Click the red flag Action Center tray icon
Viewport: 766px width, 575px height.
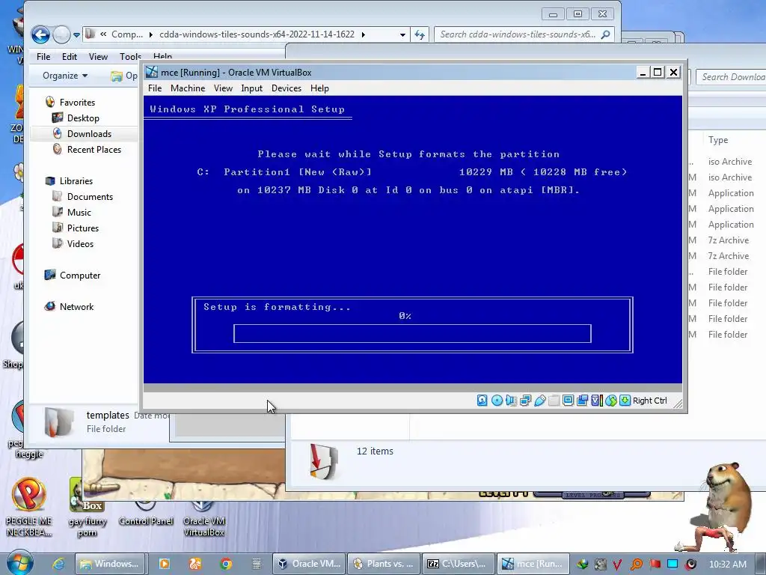pos(655,564)
